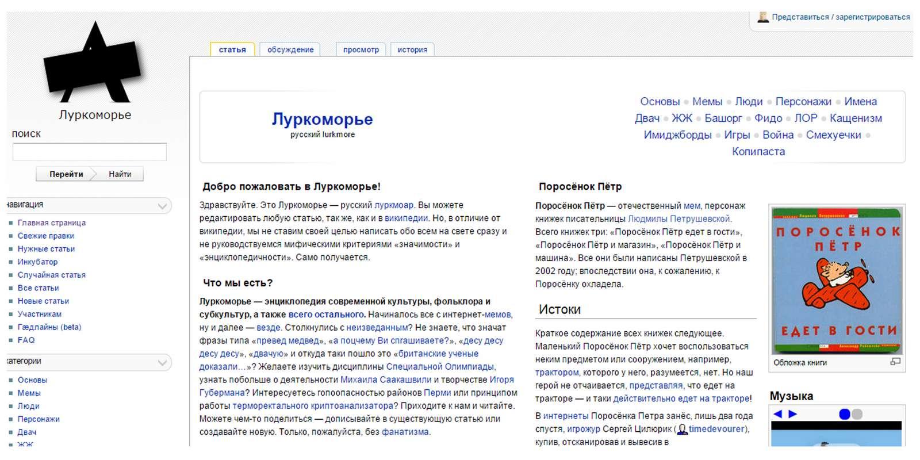The image size is (920, 460).
Task: Open Имиджборды portal link
Action: point(677,135)
